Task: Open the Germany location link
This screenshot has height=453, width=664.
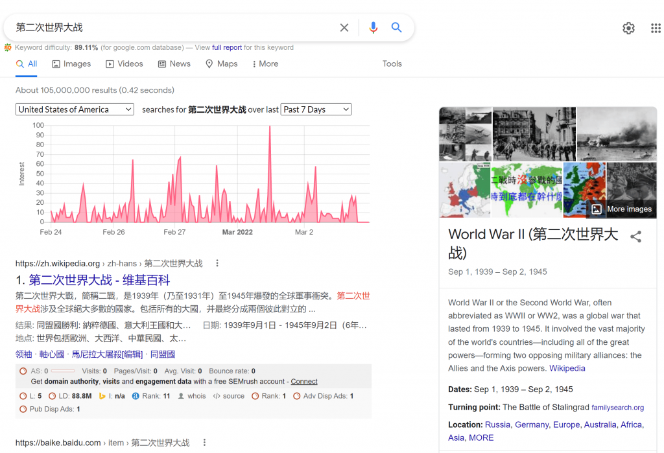Action: pos(532,424)
